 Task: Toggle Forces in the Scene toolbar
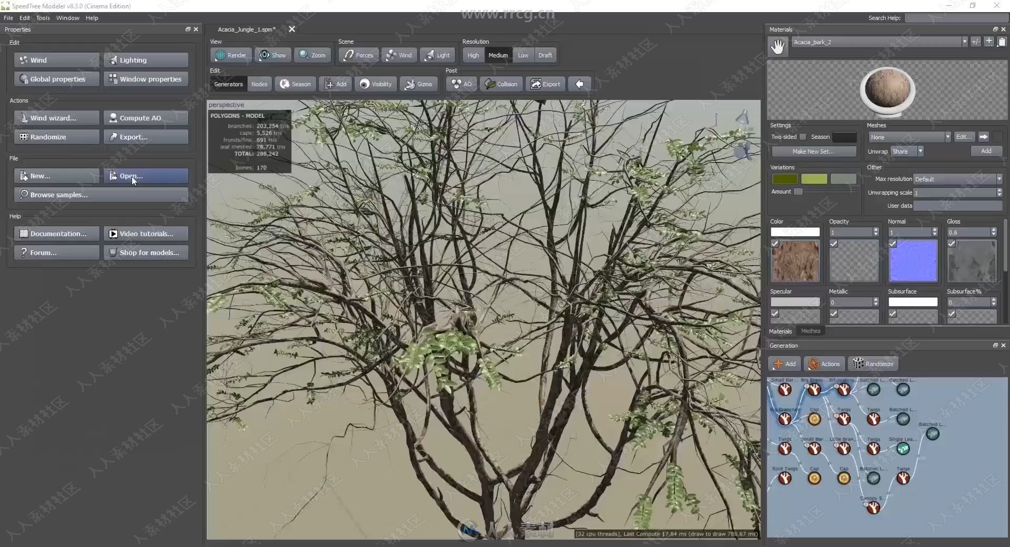359,55
